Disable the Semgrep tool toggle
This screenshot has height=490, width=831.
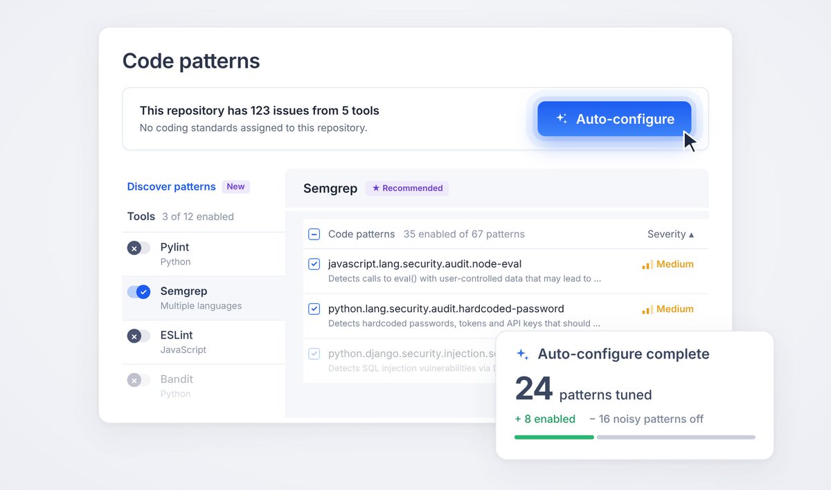pos(138,292)
